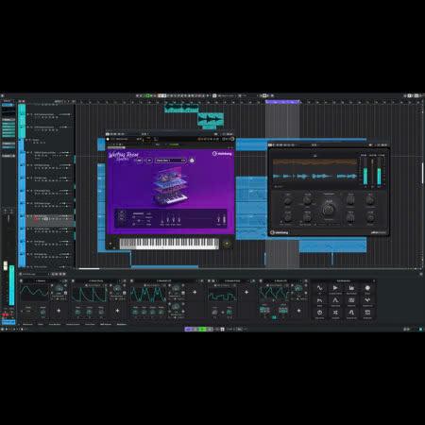
Task: Click the plus button in the second modulator slot
Action: click(117, 311)
